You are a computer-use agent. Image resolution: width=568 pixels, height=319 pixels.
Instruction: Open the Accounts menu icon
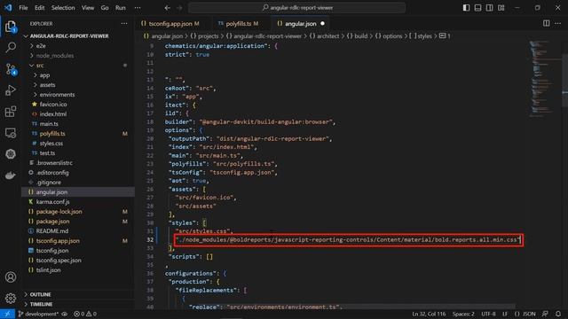pos(11,277)
